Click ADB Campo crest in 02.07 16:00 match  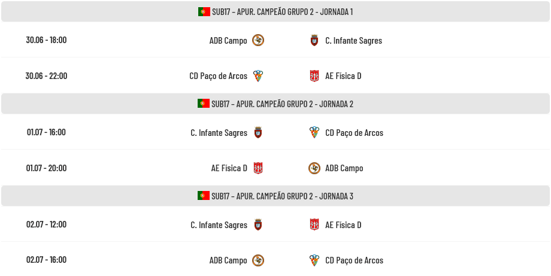(x=258, y=260)
